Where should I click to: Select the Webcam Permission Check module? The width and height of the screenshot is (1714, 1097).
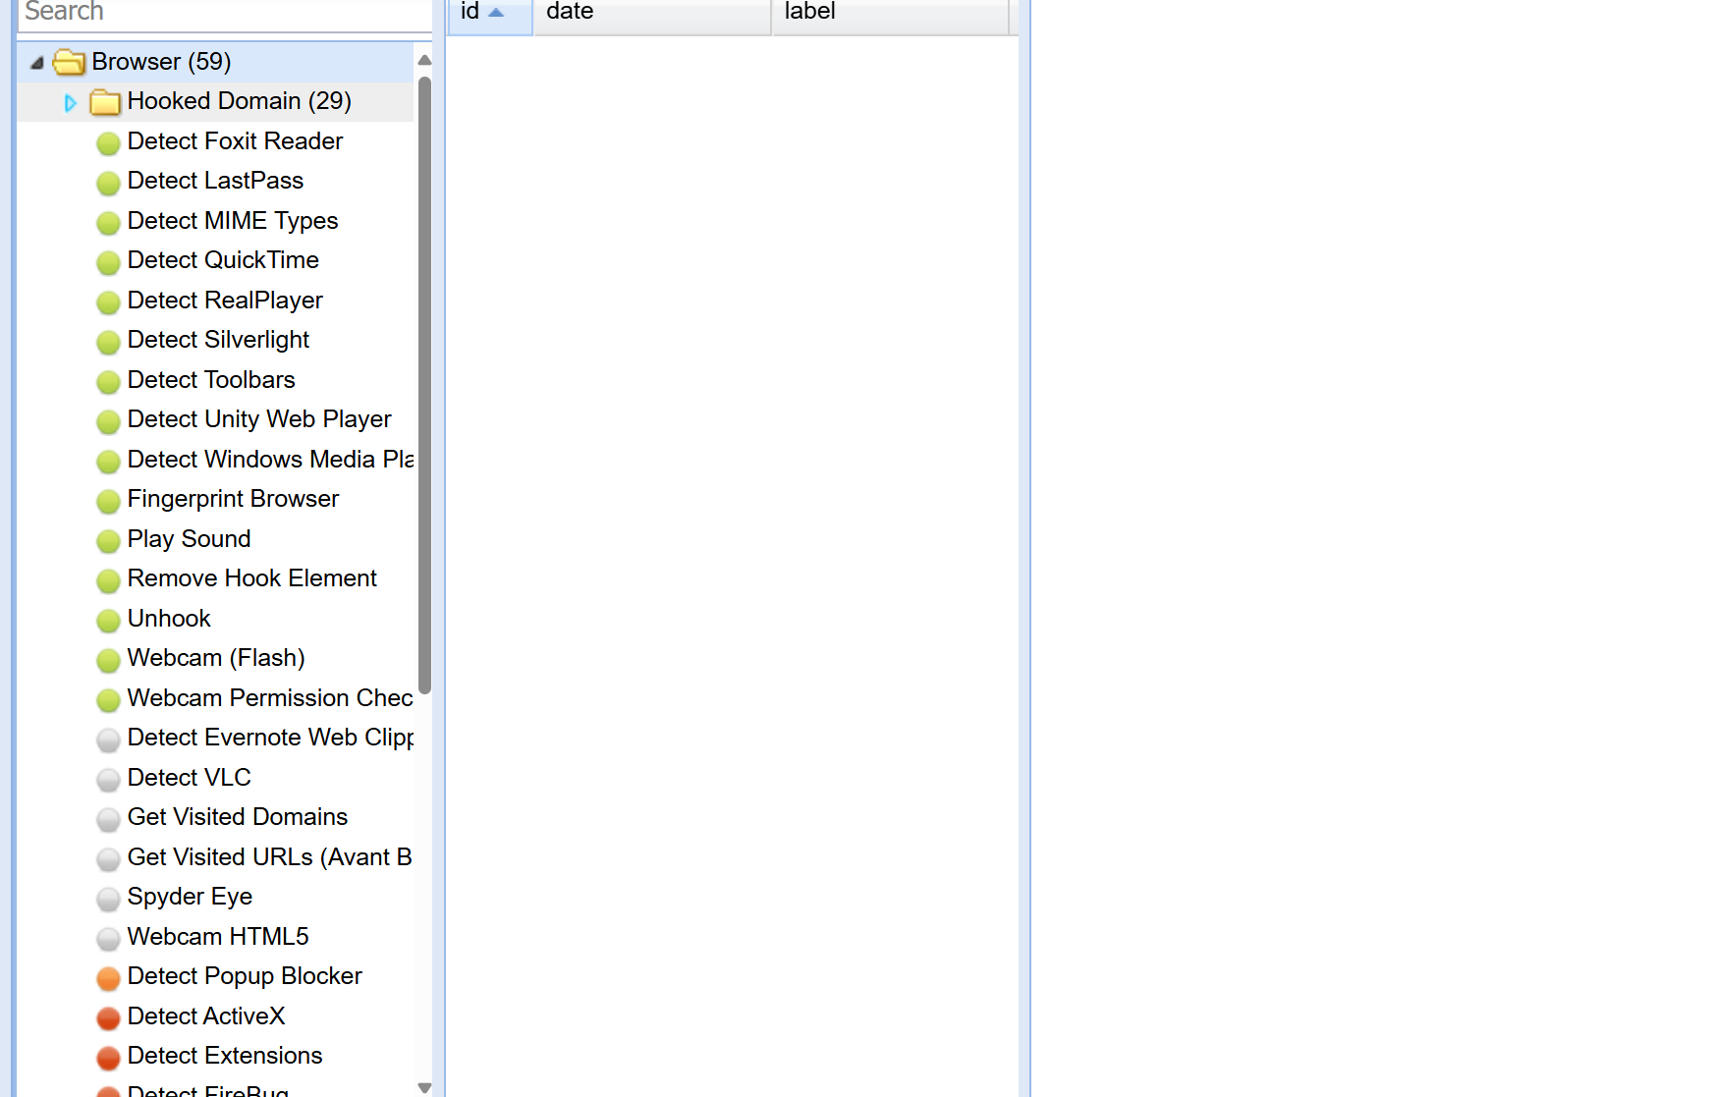pos(270,698)
